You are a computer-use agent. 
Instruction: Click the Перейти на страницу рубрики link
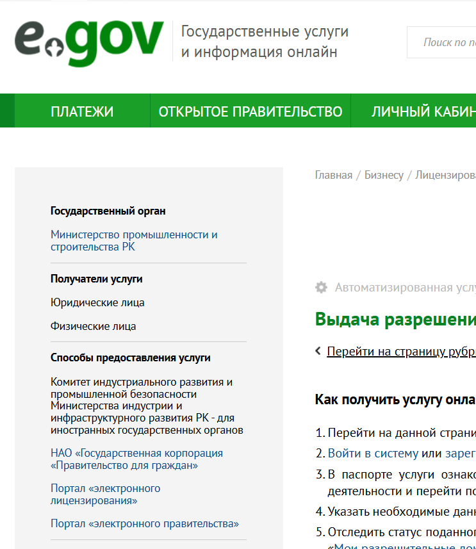[402, 351]
